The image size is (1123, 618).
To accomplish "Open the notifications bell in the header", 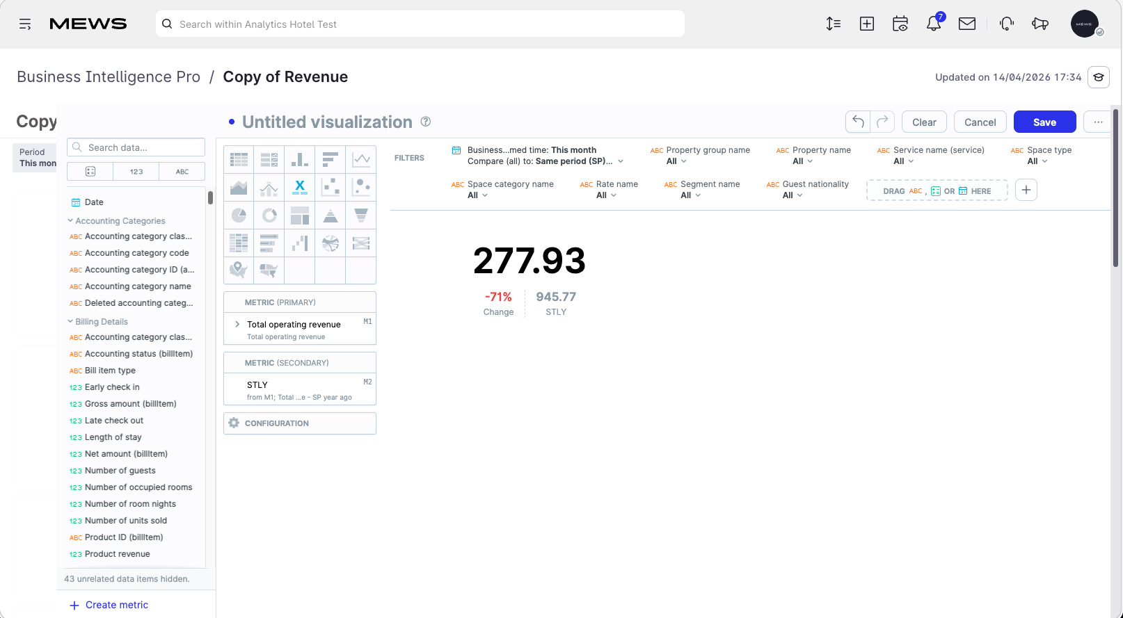I will [x=934, y=24].
